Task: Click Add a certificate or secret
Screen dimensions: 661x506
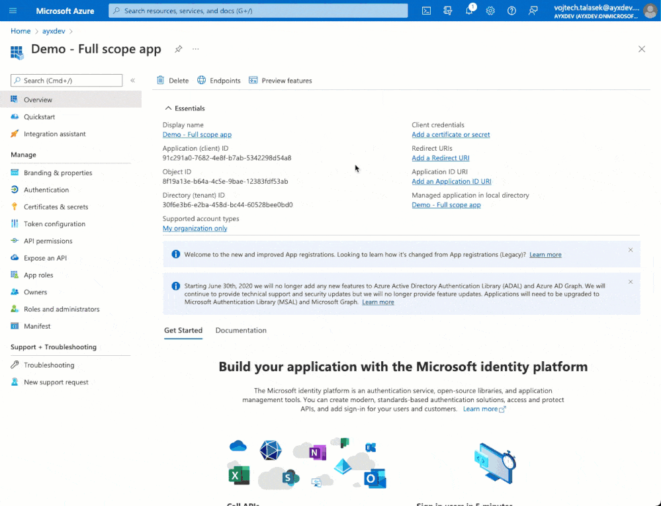Action: coord(451,134)
